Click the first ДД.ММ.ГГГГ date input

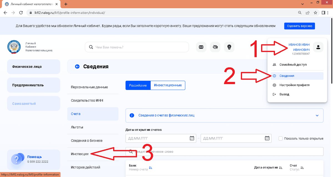point(161,138)
